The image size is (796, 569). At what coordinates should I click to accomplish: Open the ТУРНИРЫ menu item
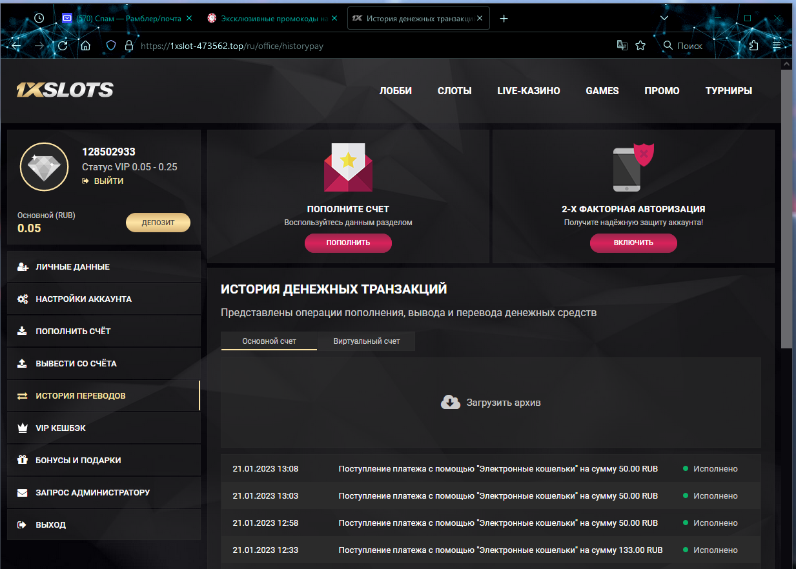coord(729,91)
